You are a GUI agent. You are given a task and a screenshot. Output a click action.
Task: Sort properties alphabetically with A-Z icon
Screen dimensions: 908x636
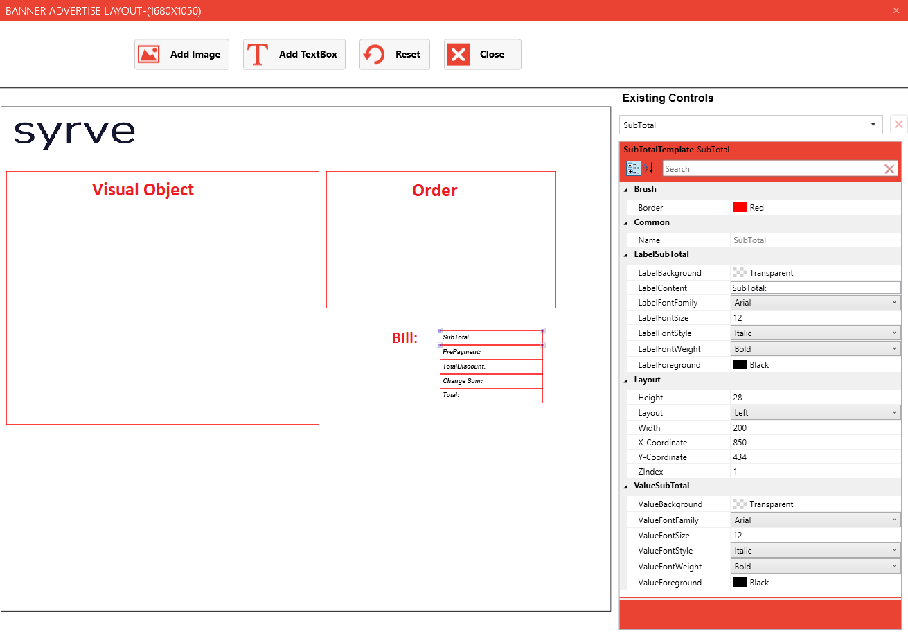tap(649, 168)
